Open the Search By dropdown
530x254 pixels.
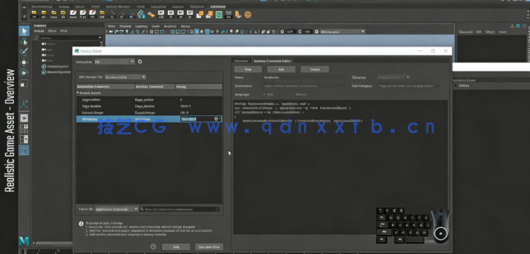pos(117,209)
